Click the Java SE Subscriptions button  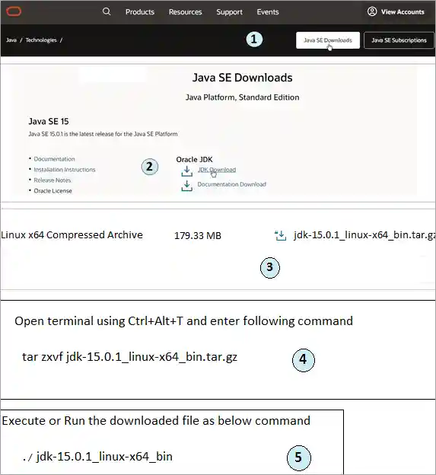point(399,40)
